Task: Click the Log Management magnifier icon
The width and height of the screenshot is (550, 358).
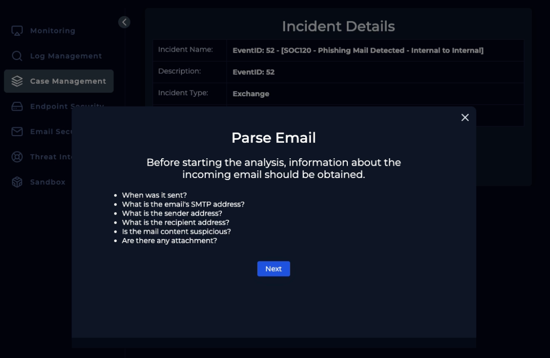Action: [x=17, y=56]
